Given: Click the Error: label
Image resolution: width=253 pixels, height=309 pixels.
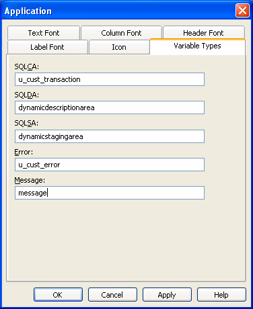Looking at the screenshot, I should click(x=24, y=152).
